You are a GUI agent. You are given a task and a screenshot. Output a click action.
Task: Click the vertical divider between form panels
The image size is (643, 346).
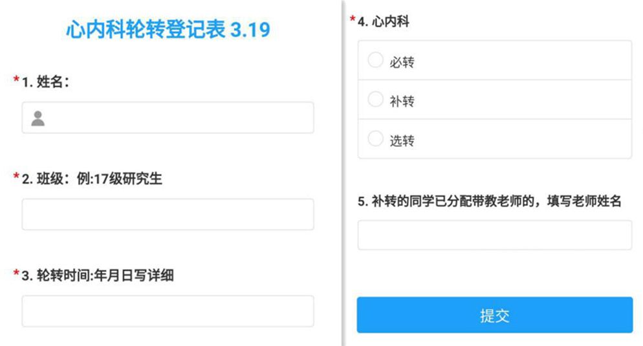(342, 173)
